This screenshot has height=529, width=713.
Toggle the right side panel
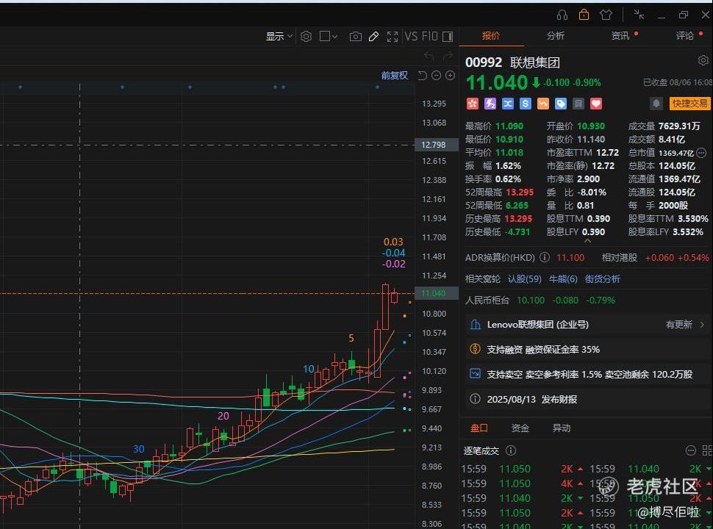(x=448, y=36)
